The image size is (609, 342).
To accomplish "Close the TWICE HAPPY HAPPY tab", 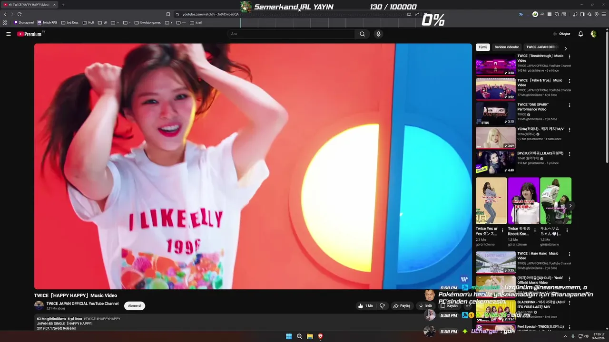I will 54,5.
